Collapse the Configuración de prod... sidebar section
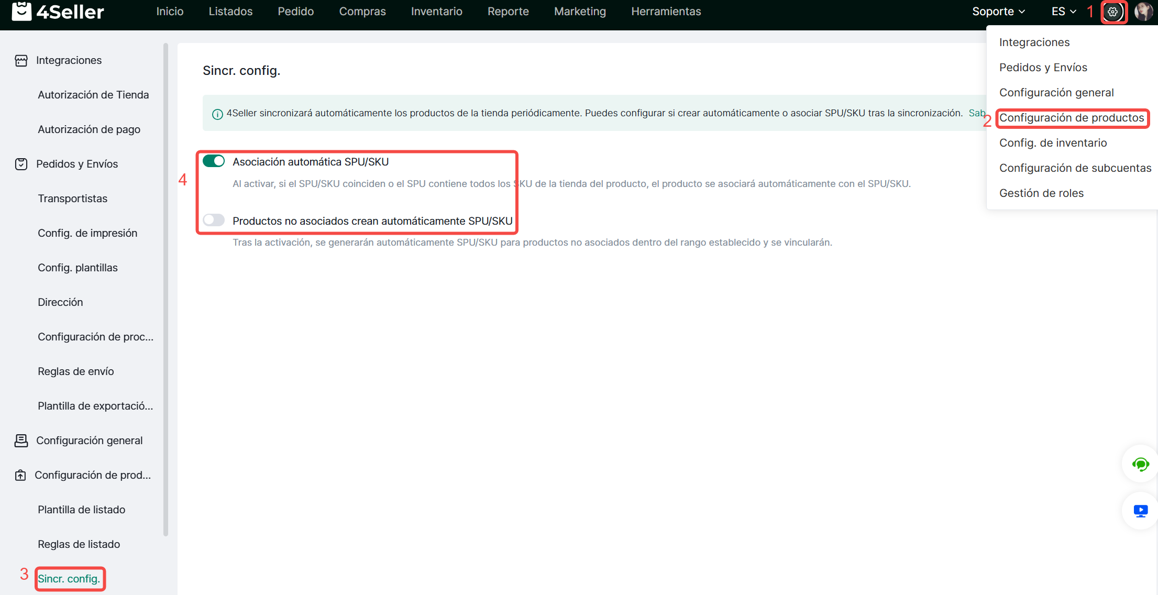 (92, 475)
